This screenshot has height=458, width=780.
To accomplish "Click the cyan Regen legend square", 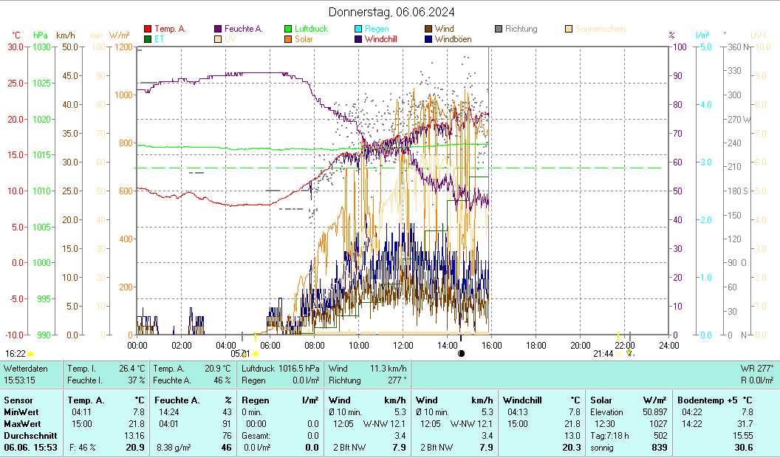I will tap(358, 29).
